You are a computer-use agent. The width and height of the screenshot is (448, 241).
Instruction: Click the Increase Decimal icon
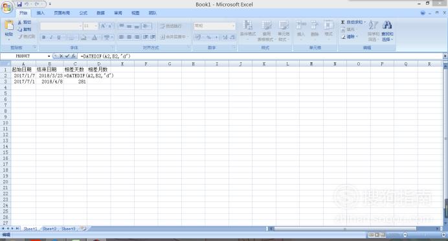[225, 37]
